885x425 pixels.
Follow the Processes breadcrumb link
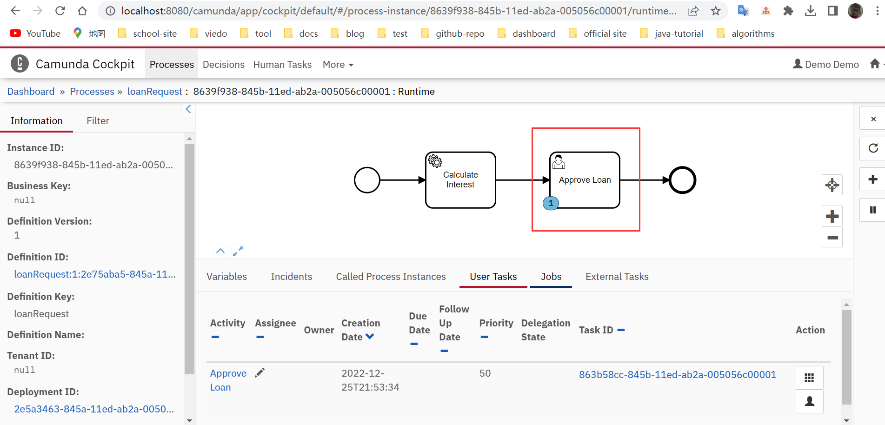coord(92,92)
